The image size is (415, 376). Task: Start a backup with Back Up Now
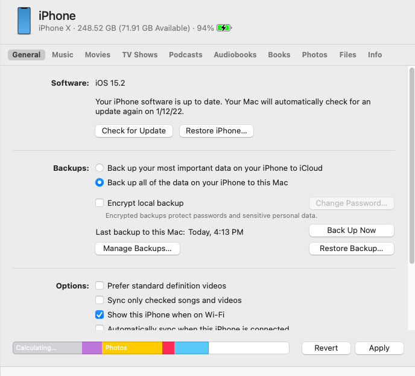[352, 231]
